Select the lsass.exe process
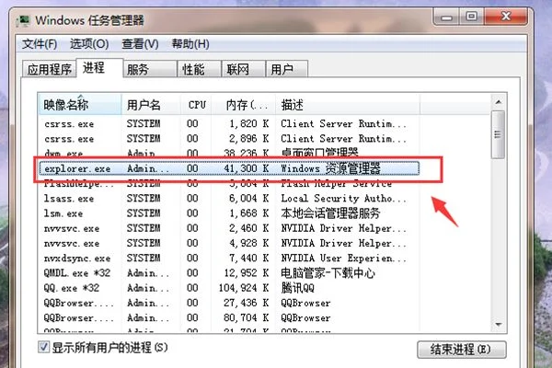Image resolution: width=552 pixels, height=368 pixels. pos(229,199)
